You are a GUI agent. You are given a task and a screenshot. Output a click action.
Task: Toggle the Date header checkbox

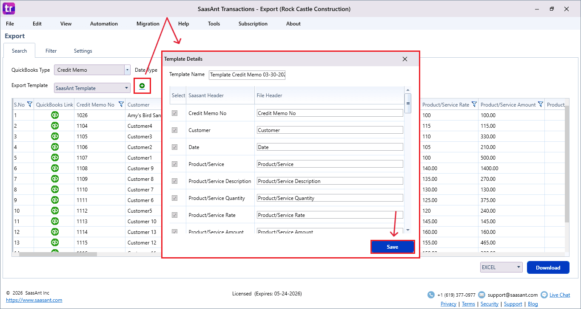pos(174,147)
